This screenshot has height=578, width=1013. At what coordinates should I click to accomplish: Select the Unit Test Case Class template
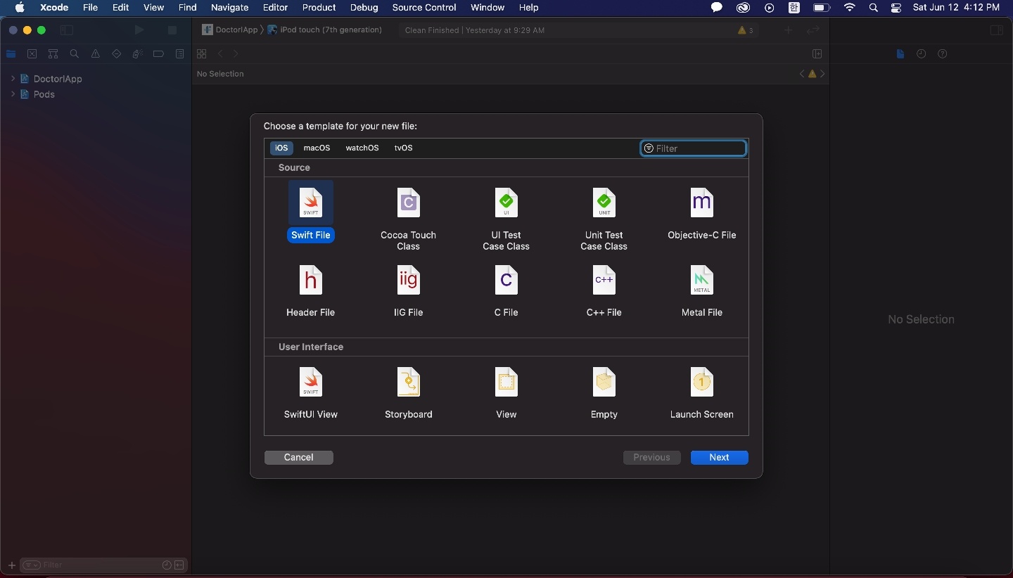point(604,219)
